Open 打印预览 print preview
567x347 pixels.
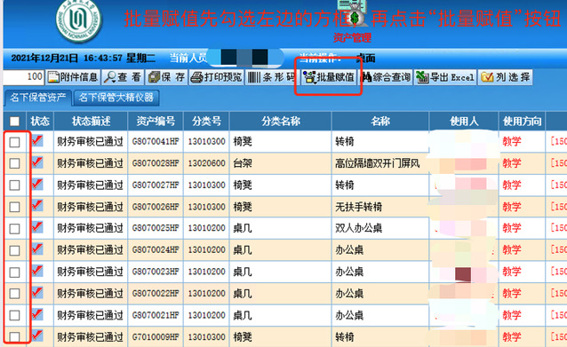(x=216, y=77)
